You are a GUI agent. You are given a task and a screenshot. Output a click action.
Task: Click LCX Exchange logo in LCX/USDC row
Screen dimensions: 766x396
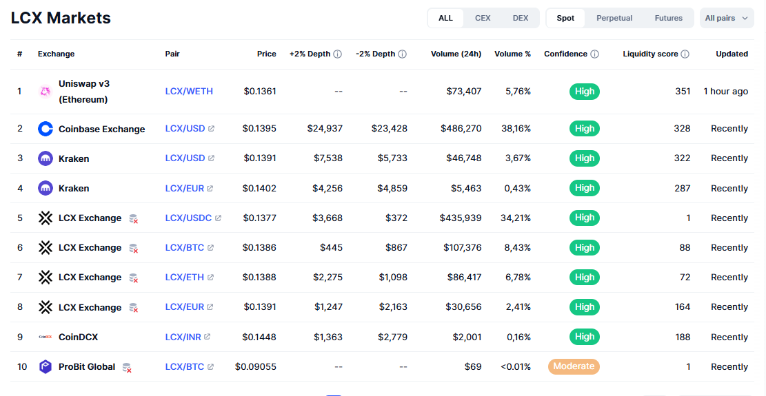(46, 218)
